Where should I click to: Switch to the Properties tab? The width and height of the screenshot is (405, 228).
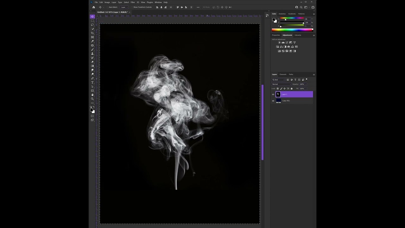click(276, 35)
